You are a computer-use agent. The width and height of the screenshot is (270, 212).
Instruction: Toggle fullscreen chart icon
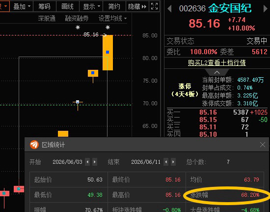(x=154, y=6)
